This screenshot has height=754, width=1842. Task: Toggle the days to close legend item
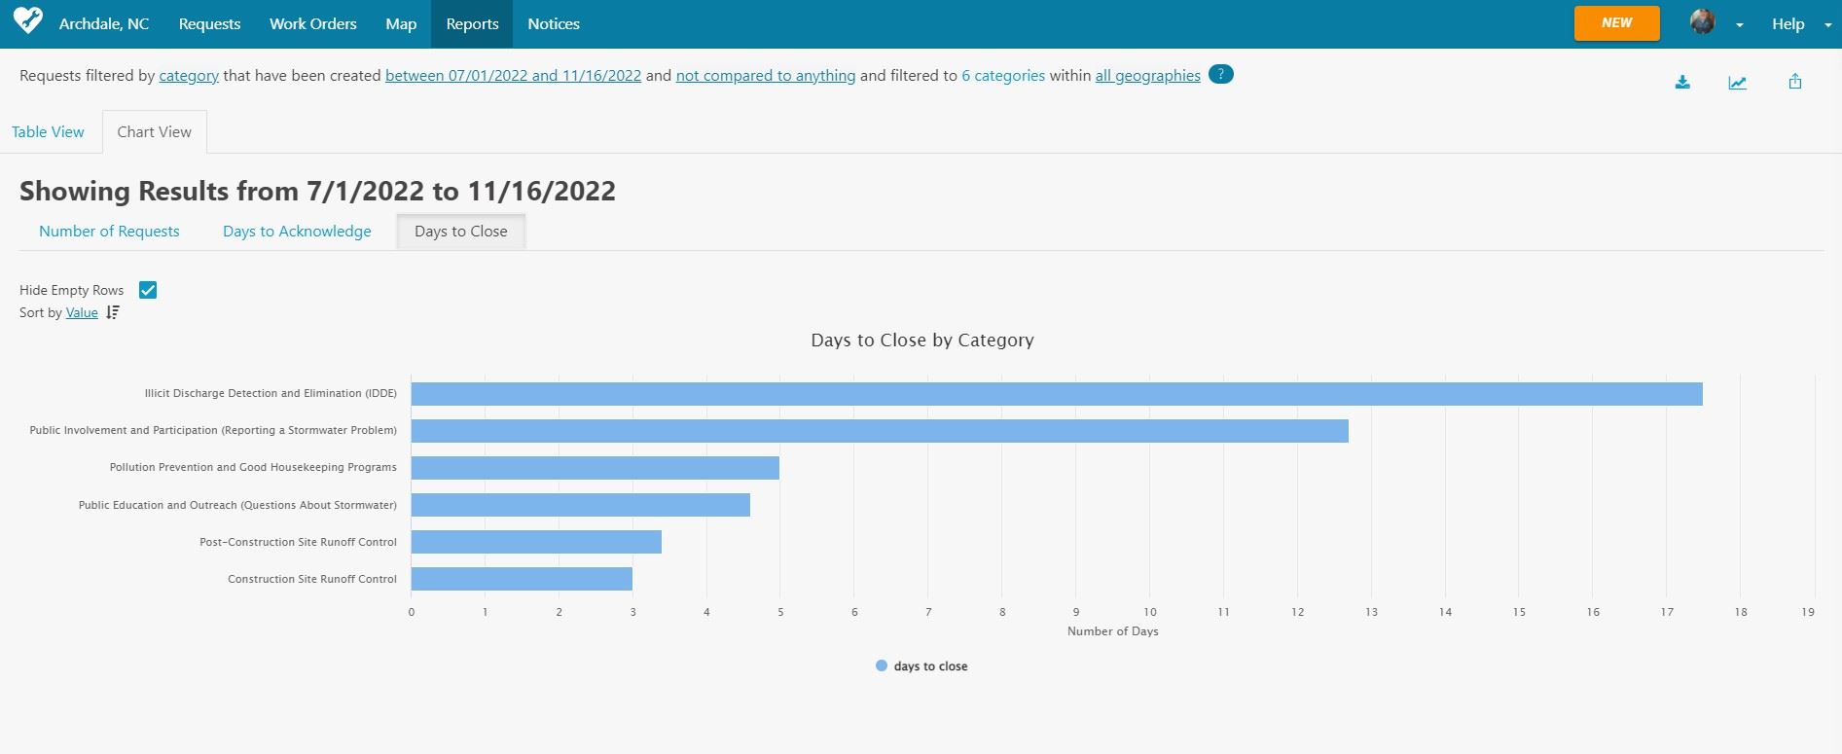(921, 666)
